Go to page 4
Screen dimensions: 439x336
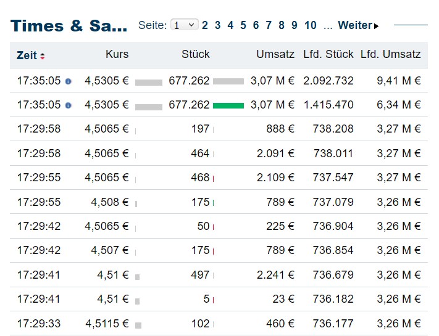coord(230,25)
